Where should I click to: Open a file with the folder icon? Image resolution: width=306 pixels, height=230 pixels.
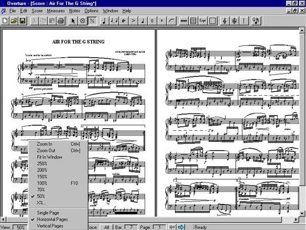click(14, 21)
